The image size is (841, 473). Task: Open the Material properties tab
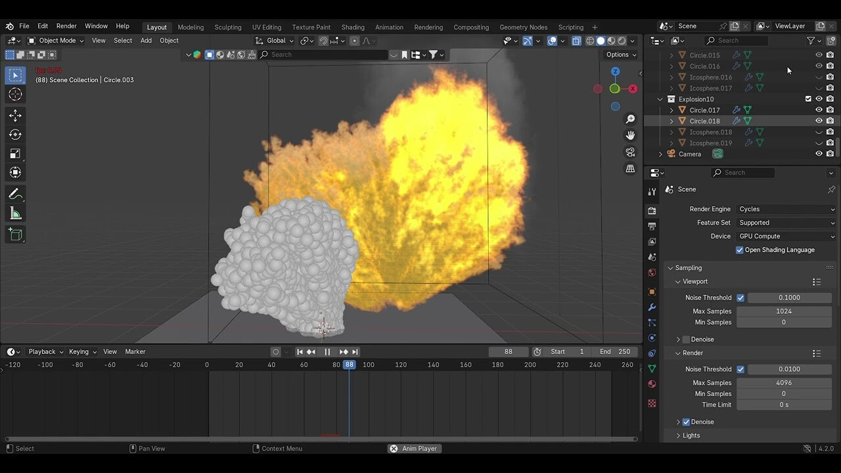tap(651, 384)
